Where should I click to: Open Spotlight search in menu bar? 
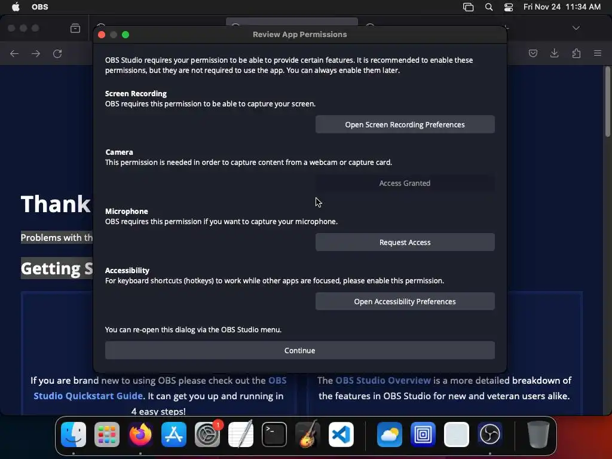(x=489, y=7)
